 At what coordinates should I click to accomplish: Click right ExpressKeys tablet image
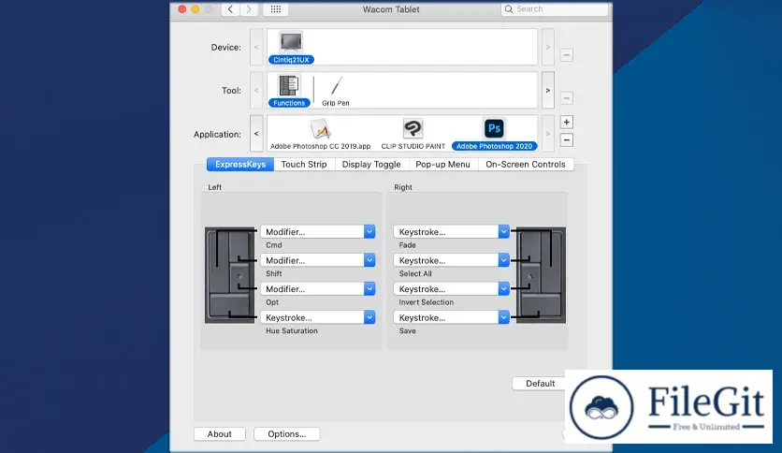pos(541,275)
